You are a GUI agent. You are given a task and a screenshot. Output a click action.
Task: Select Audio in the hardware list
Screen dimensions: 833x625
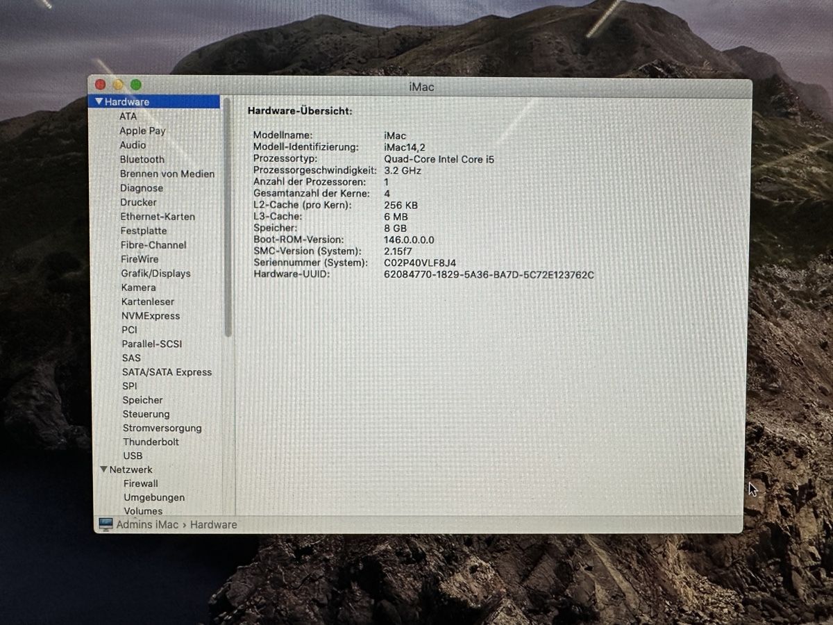[x=133, y=144]
